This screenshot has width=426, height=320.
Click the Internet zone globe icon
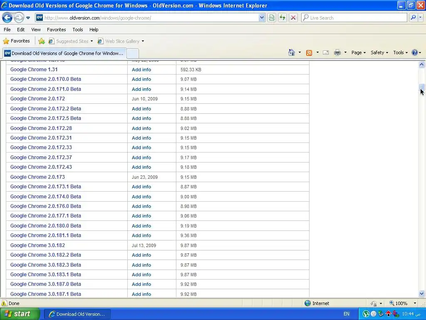(307, 303)
